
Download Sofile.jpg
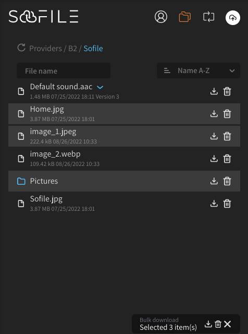(214, 204)
